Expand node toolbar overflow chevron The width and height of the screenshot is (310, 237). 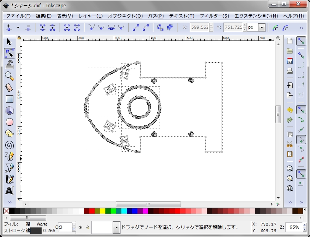tap(302, 28)
